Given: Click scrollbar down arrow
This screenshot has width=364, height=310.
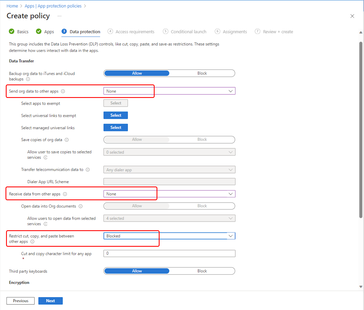Looking at the screenshot, I should click(x=361, y=287).
